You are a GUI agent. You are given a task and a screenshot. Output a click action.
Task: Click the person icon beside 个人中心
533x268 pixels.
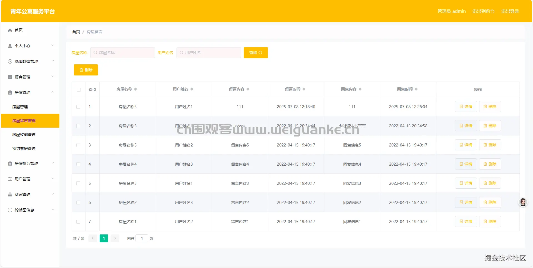[10, 46]
